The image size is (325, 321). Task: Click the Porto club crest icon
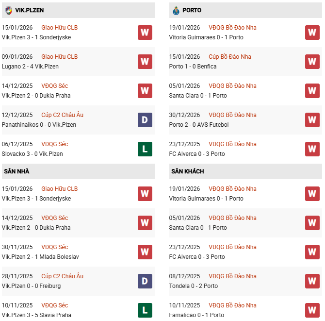(x=176, y=10)
